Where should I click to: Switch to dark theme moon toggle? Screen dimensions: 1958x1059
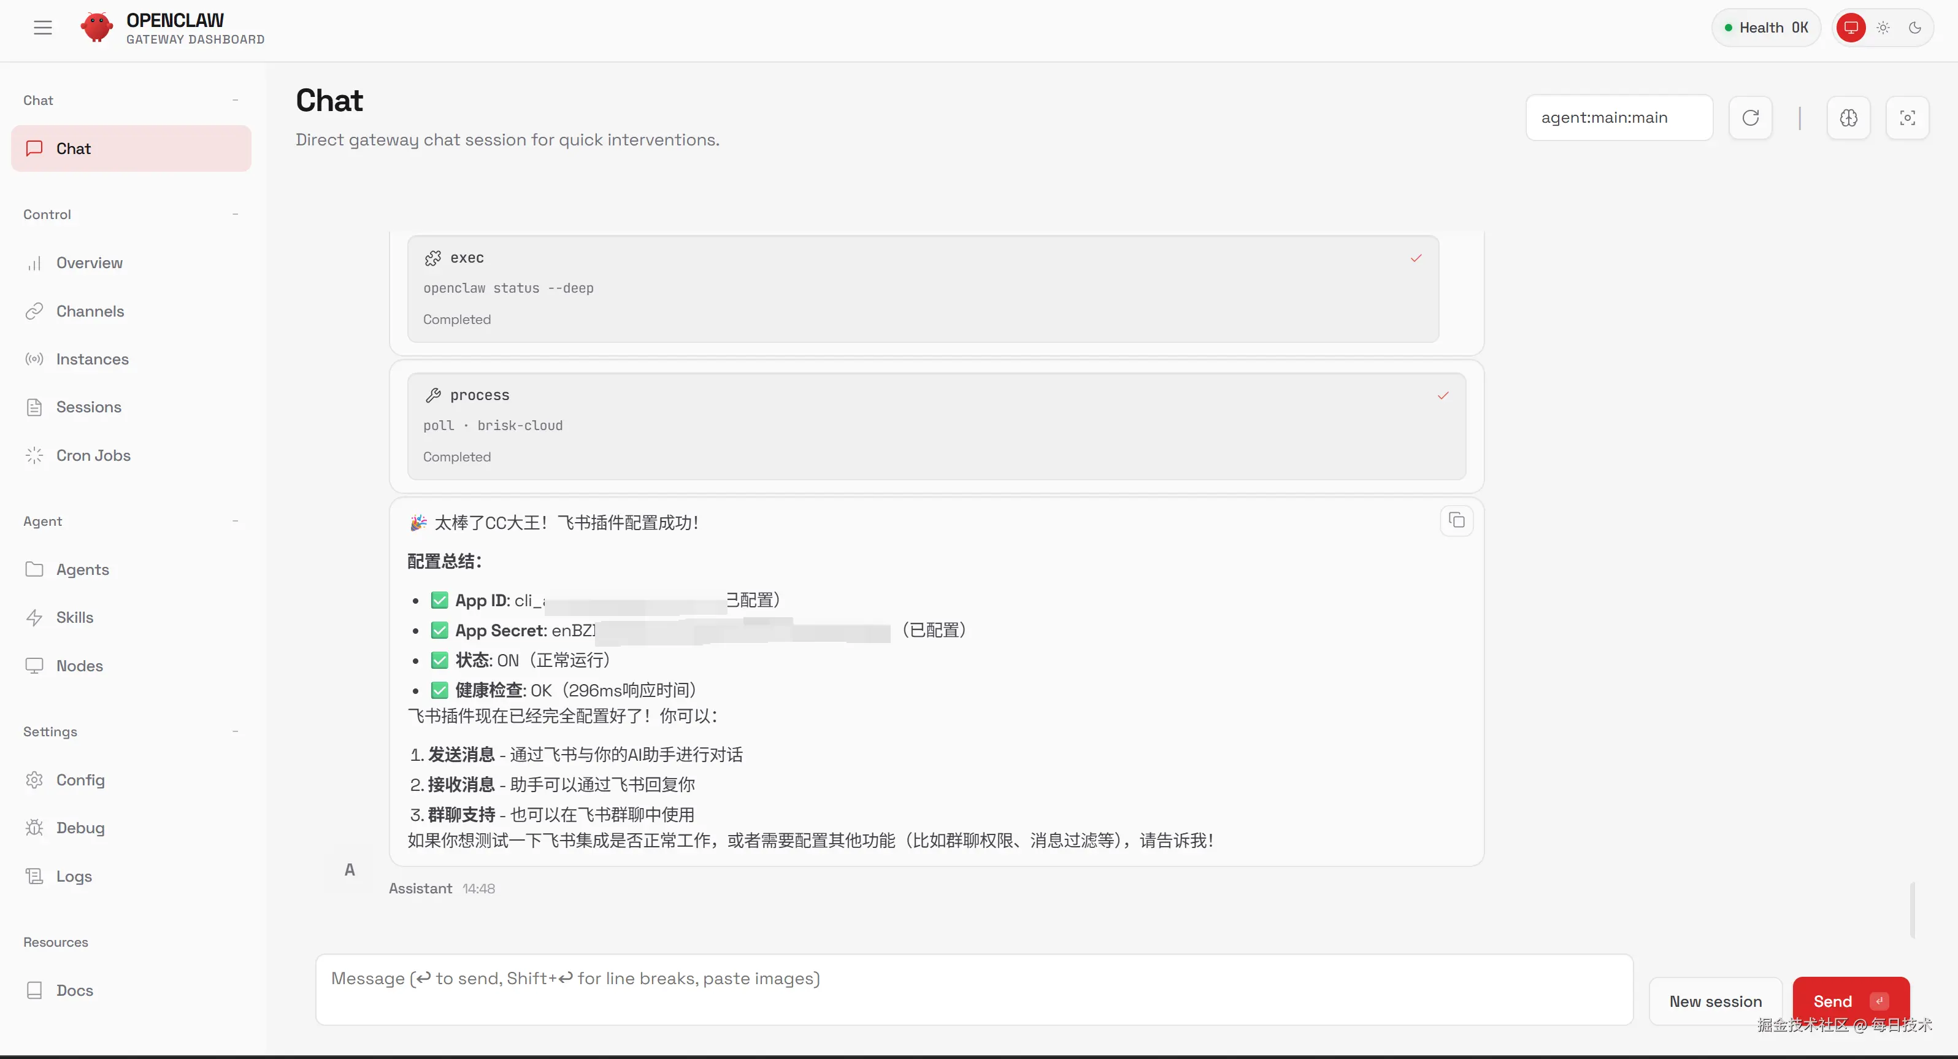1914,28
